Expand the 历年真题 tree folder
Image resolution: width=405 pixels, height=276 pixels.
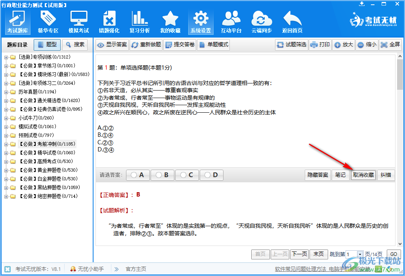coord(6,92)
